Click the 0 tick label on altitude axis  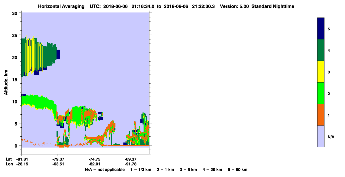(16, 145)
